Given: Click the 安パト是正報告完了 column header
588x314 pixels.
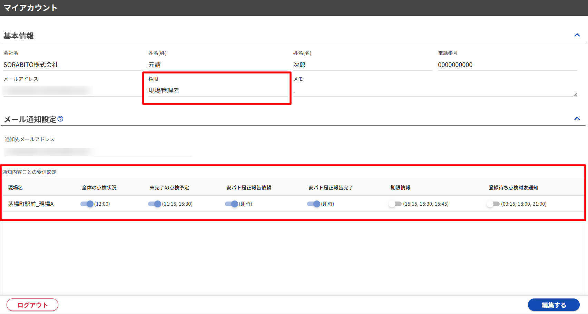Looking at the screenshot, I should point(331,188).
